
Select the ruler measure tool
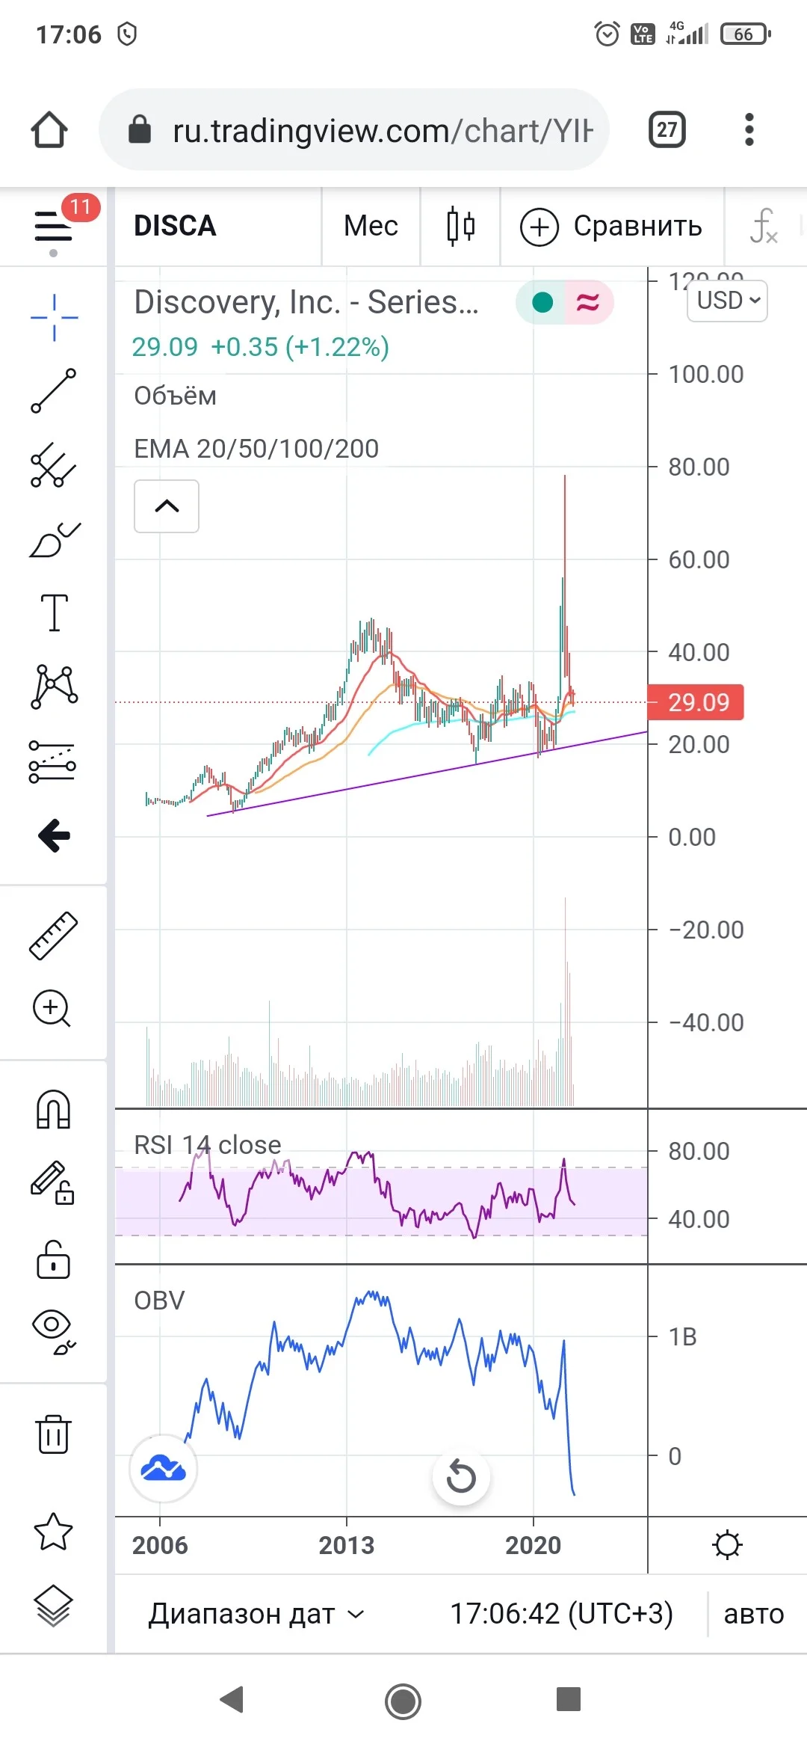pos(54,935)
